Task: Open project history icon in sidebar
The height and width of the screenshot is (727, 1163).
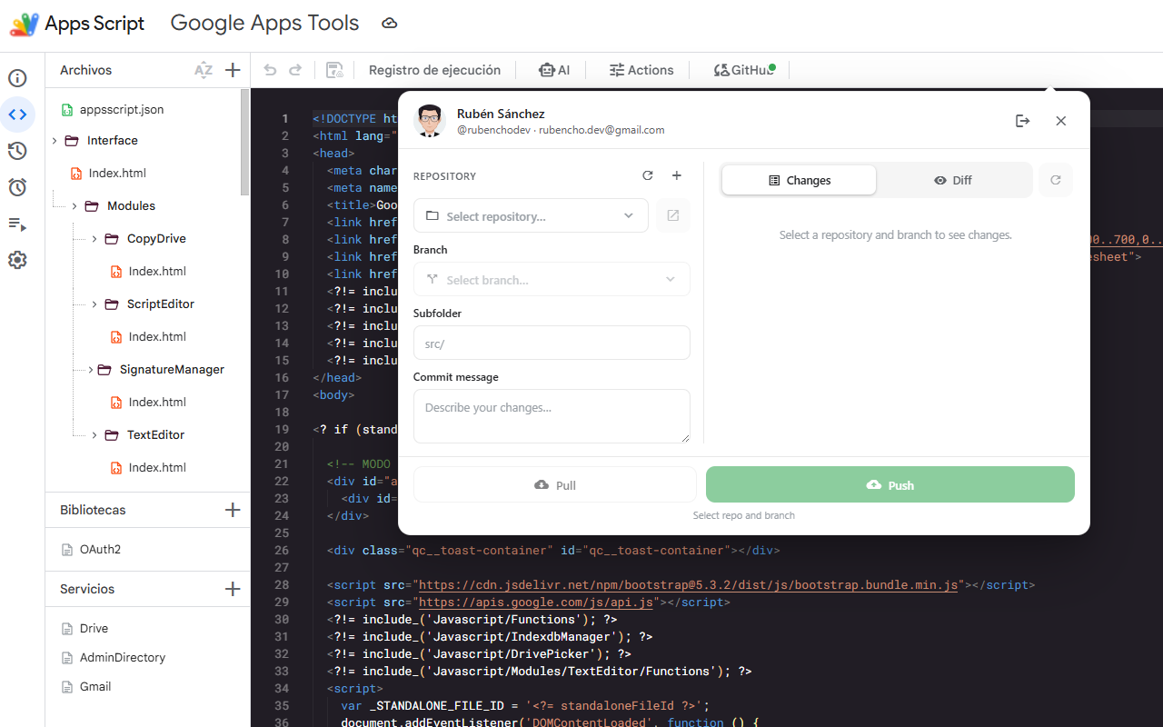Action: click(x=17, y=151)
